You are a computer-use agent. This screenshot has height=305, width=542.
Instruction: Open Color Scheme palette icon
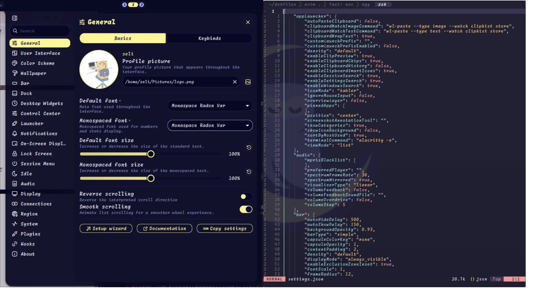tap(15, 63)
